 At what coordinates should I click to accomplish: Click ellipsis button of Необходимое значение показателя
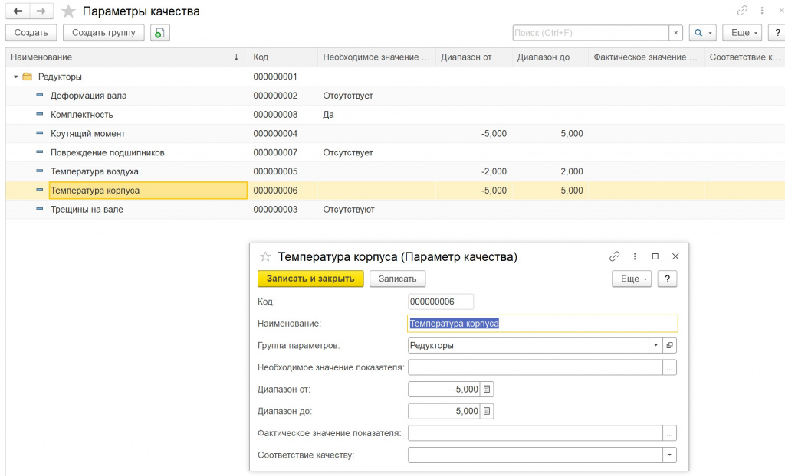[x=670, y=367]
